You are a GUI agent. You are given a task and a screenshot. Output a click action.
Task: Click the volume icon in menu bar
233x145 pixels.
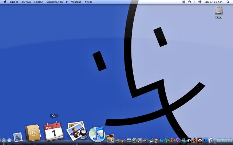click(183, 2)
